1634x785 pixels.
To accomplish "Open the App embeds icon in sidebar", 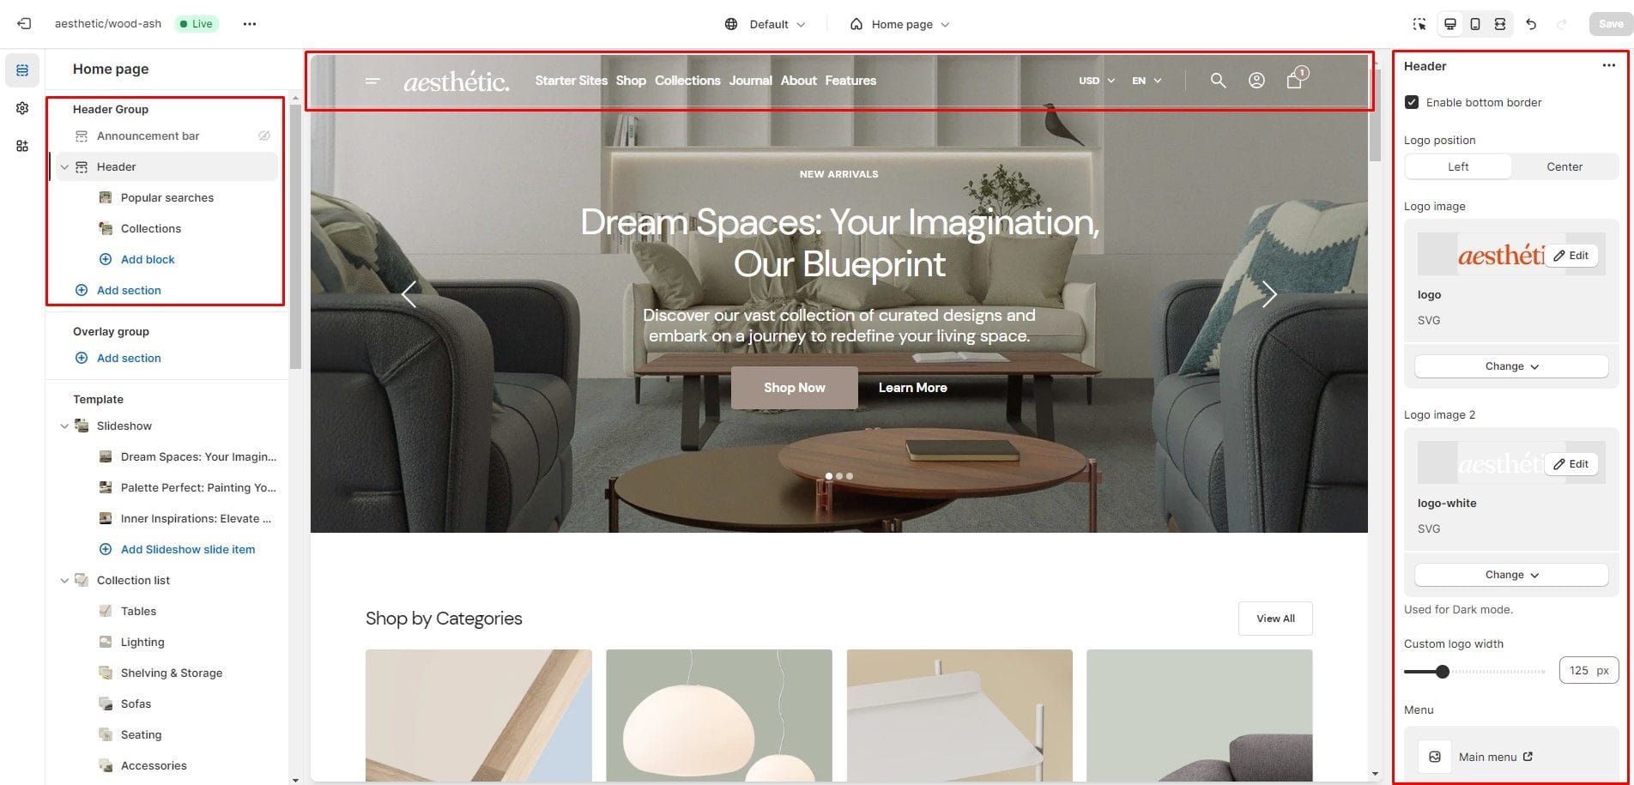I will [22, 146].
